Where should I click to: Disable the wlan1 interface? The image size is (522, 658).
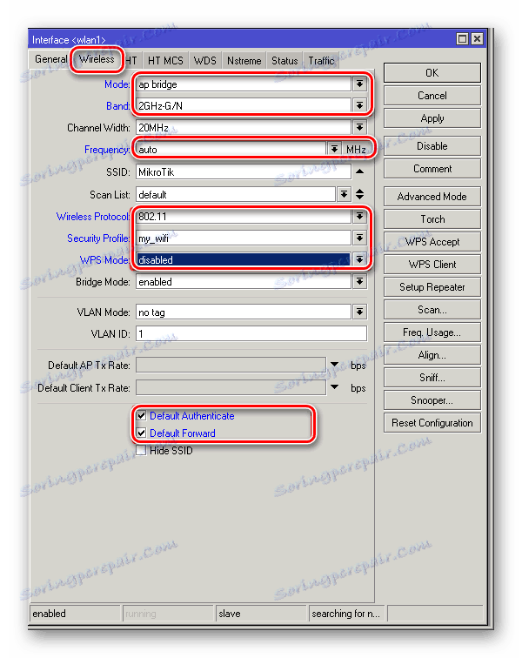(432, 146)
